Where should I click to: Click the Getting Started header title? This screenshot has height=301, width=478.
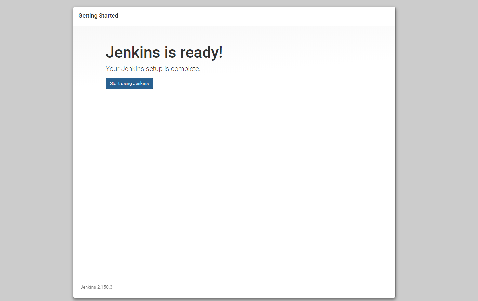[x=98, y=16]
